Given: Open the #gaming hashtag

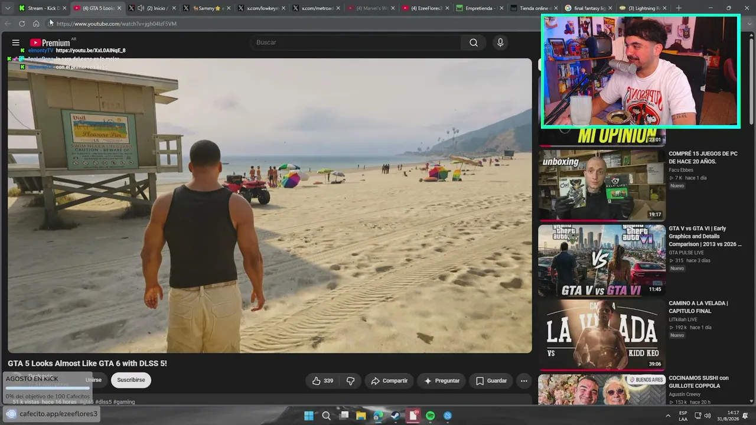Looking at the screenshot, I should pos(124,402).
